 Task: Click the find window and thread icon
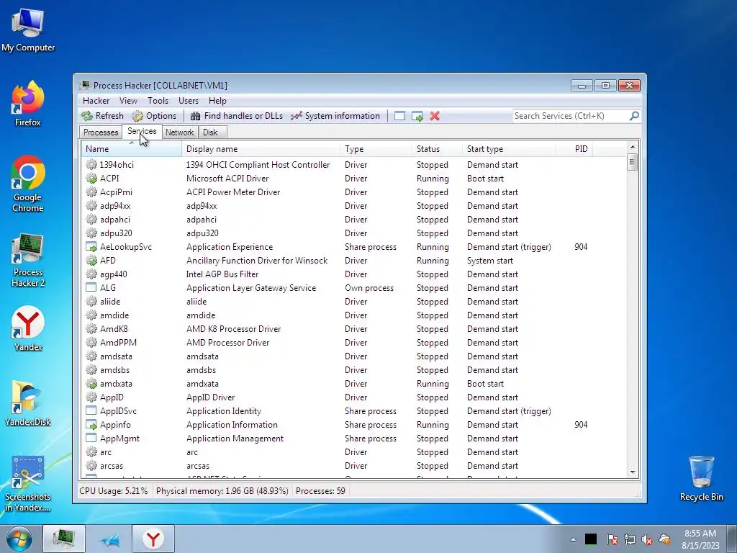pos(417,116)
